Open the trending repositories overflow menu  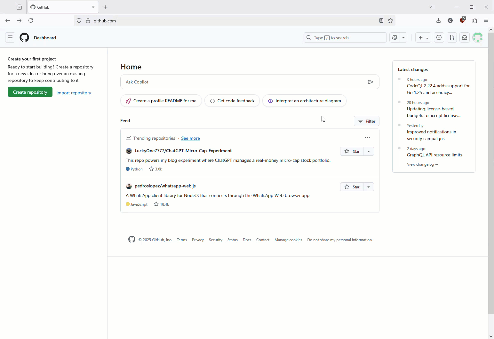(367, 138)
